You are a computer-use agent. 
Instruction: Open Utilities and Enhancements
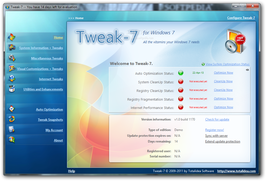pos(43,89)
